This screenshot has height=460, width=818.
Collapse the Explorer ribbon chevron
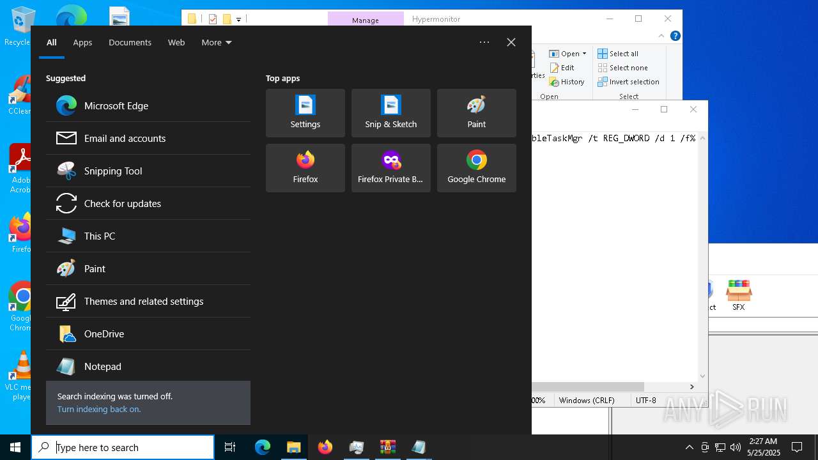click(x=662, y=36)
